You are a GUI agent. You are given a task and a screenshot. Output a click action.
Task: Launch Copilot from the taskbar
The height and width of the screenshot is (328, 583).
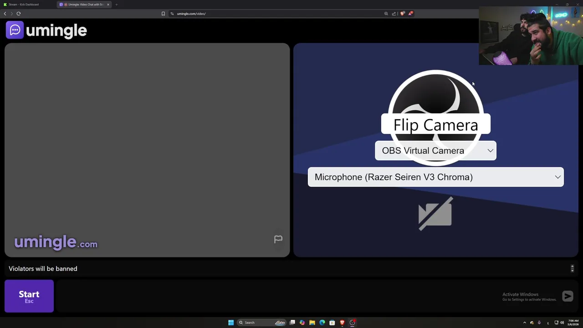pyautogui.click(x=302, y=323)
